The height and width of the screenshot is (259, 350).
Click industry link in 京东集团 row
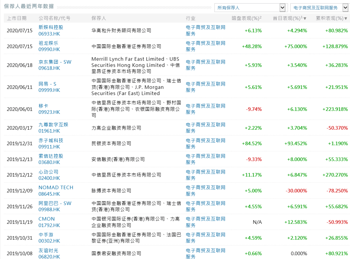205,65
